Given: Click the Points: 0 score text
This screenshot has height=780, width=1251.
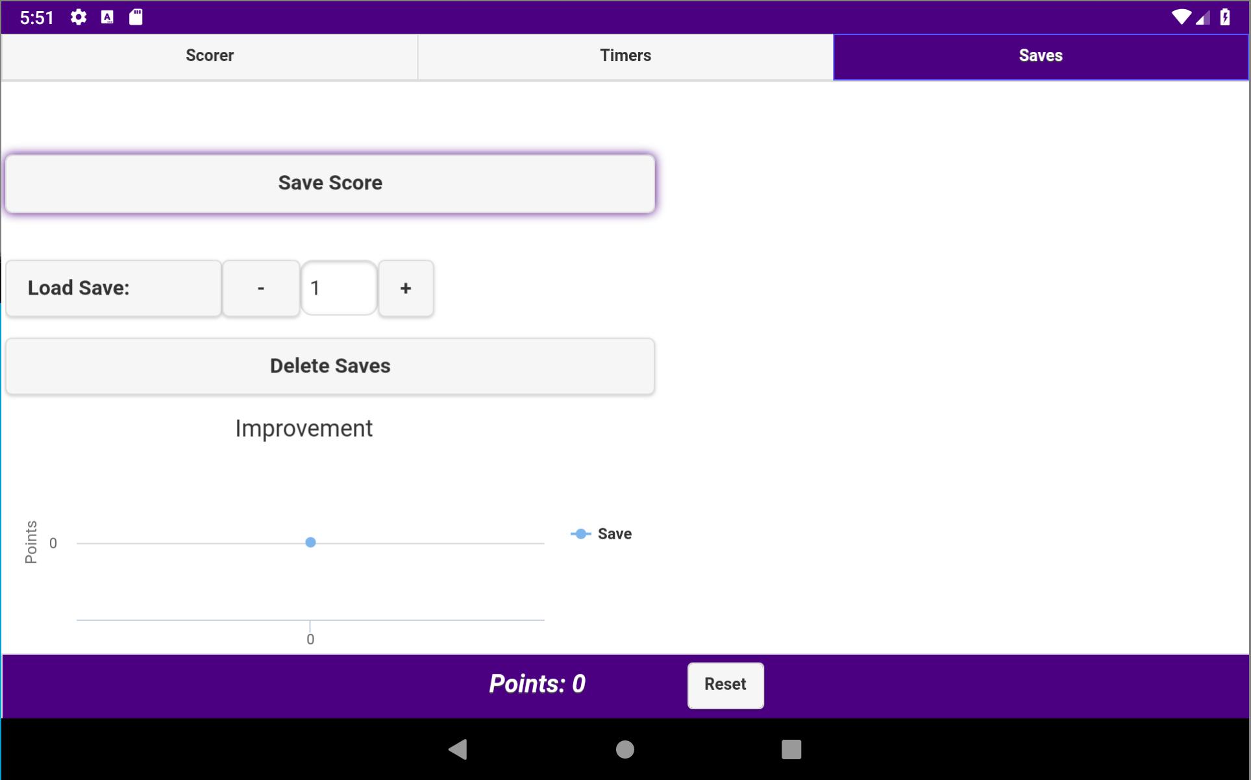Looking at the screenshot, I should [537, 684].
